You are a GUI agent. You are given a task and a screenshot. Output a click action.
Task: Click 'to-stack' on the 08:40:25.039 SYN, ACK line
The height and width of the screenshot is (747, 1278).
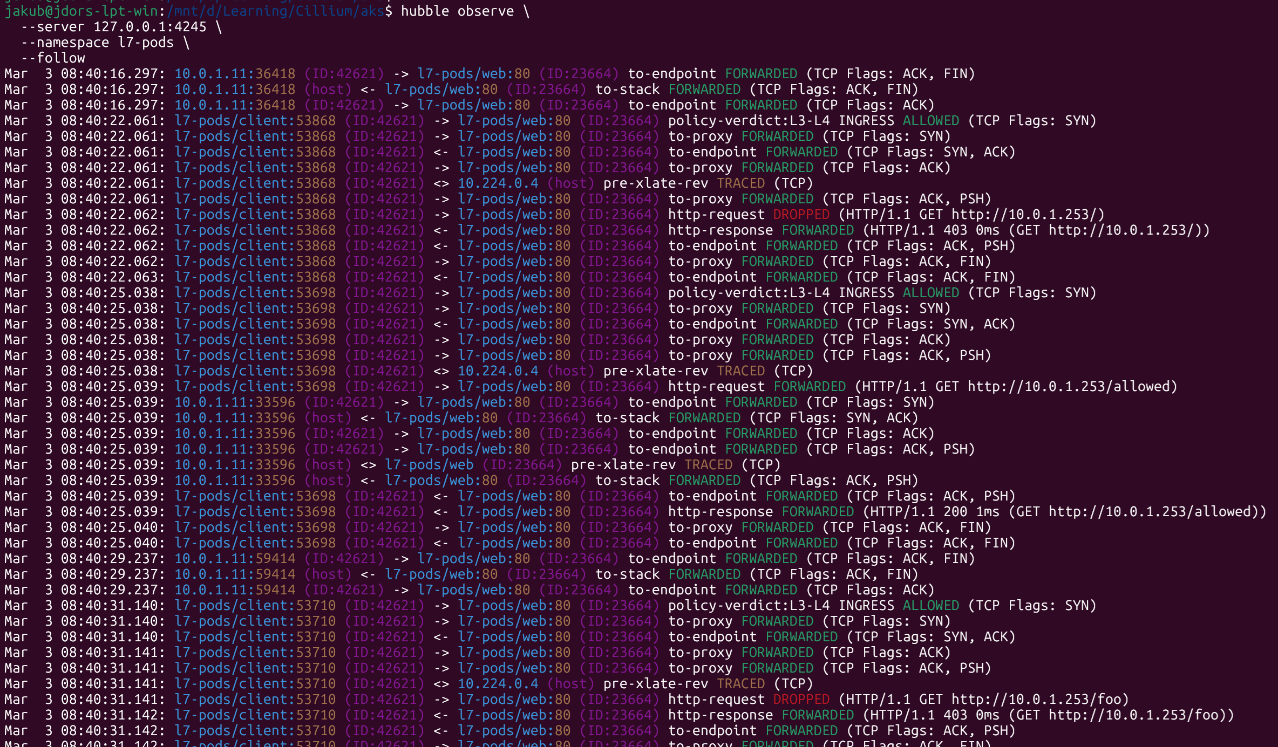click(x=627, y=417)
